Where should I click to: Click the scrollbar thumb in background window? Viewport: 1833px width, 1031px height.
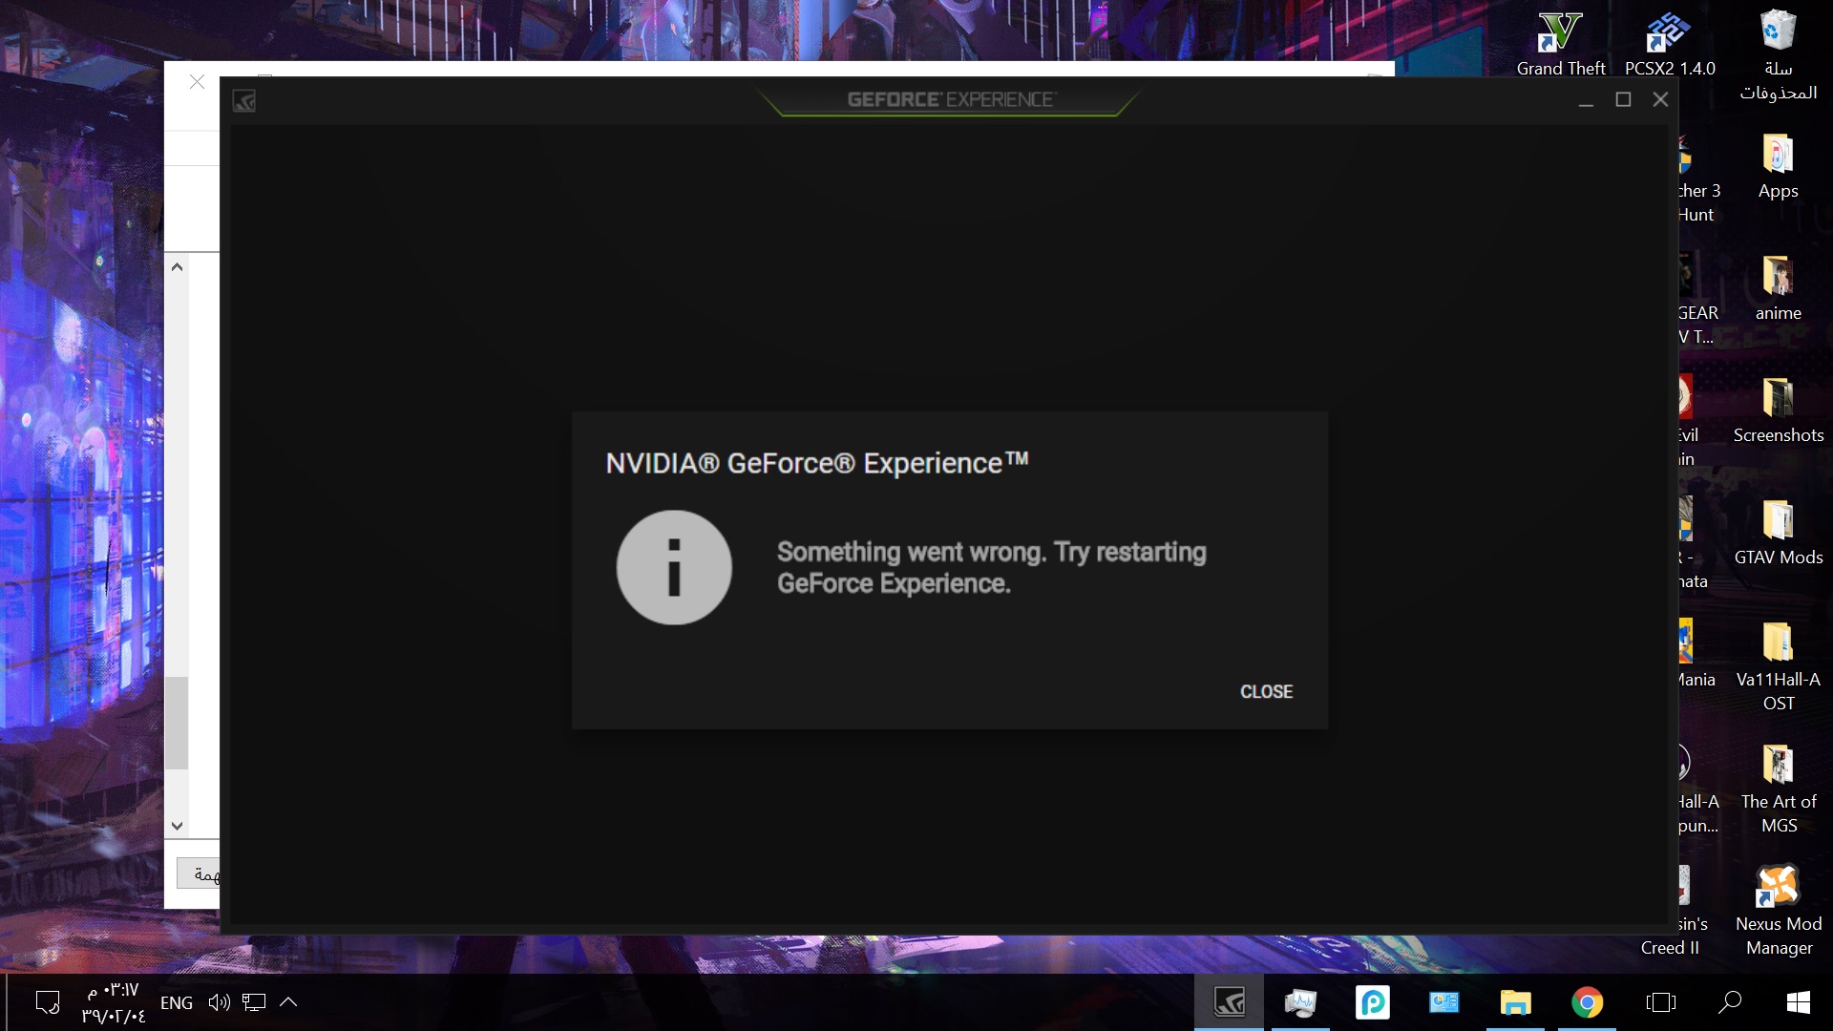coord(177,723)
